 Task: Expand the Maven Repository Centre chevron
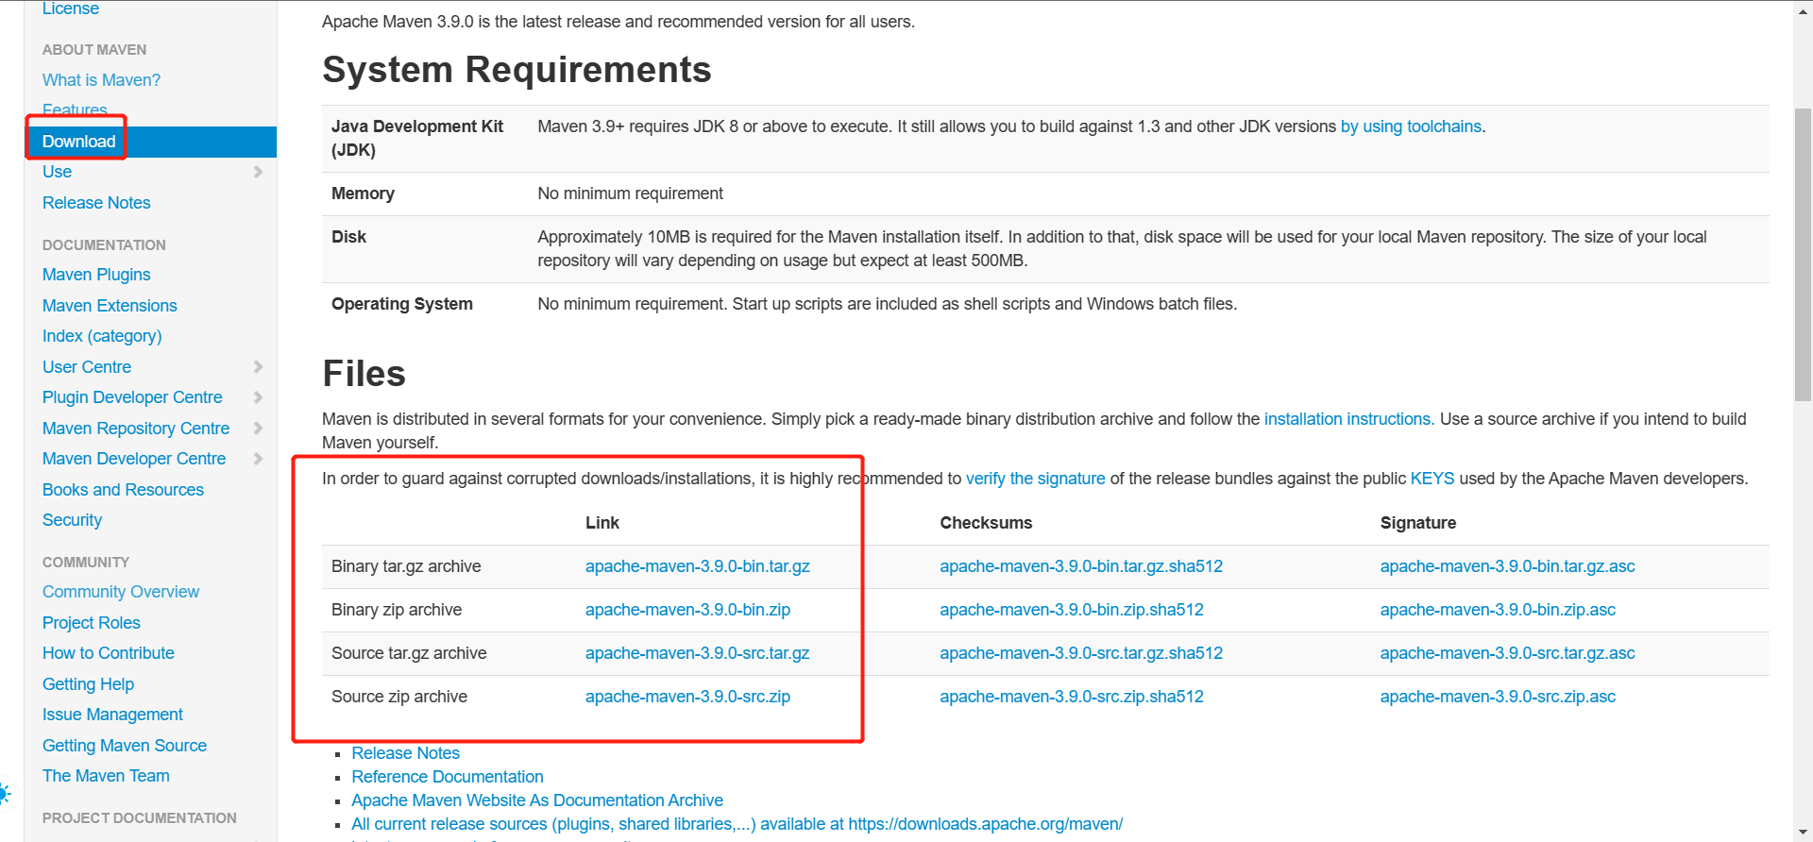coord(258,429)
